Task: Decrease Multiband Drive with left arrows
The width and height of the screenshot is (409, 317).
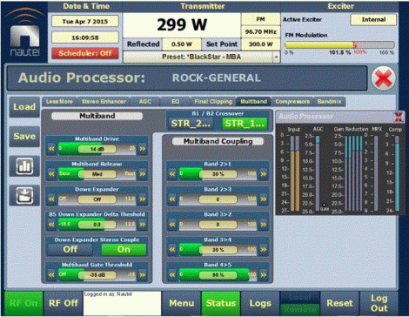Action: click(x=51, y=149)
